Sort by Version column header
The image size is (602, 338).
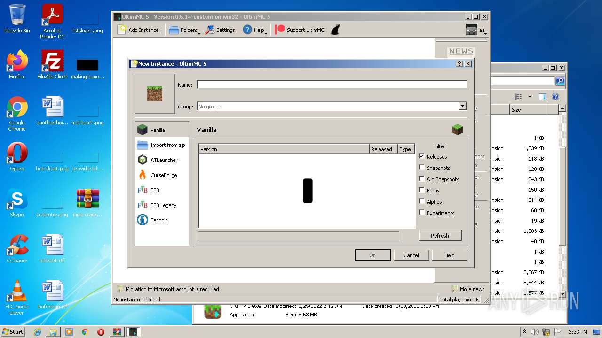pyautogui.click(x=284, y=149)
